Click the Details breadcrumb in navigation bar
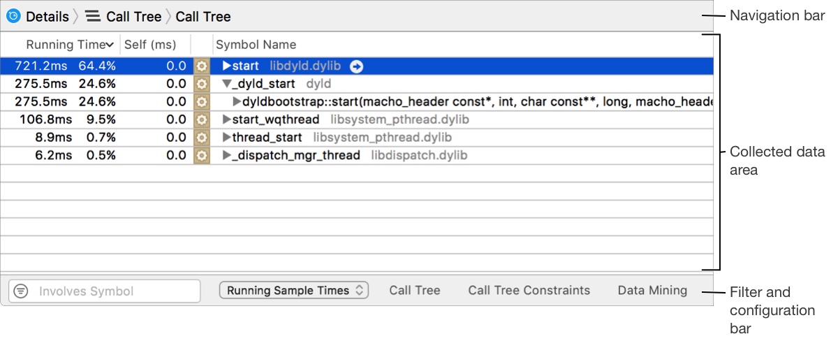The image size is (838, 341). click(47, 16)
